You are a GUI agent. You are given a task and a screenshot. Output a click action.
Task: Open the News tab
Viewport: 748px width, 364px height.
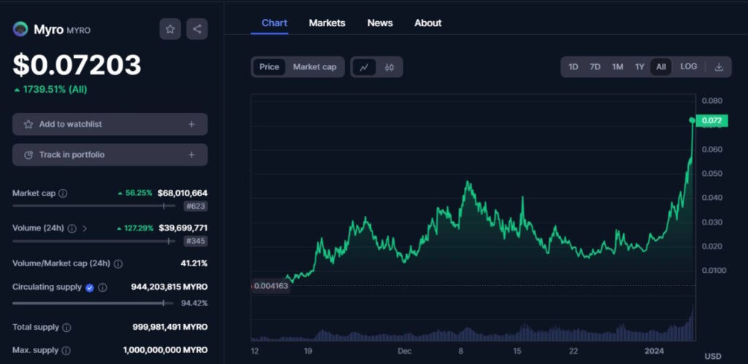pos(380,23)
